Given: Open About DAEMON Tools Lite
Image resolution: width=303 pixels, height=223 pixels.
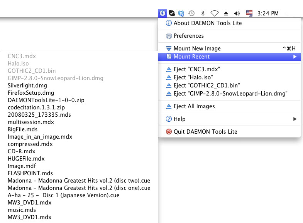Looking at the screenshot, I should point(208,23).
